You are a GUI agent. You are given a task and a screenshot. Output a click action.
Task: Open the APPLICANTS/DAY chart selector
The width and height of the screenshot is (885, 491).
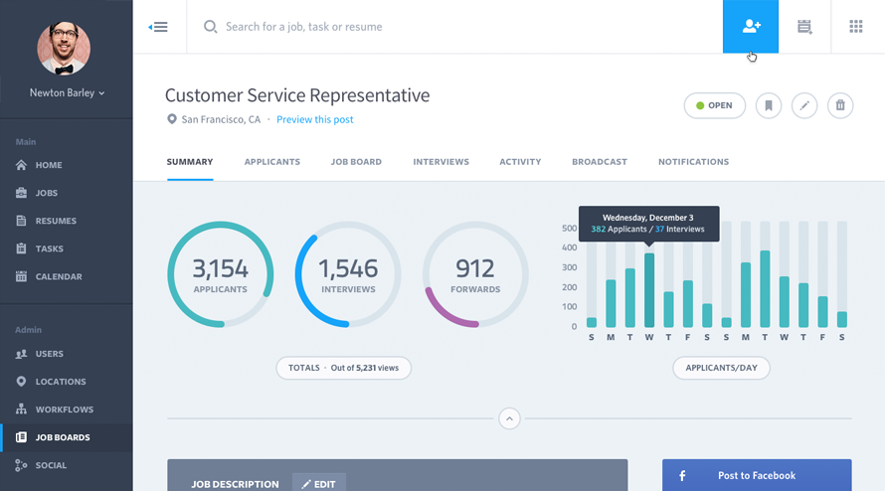coord(721,368)
